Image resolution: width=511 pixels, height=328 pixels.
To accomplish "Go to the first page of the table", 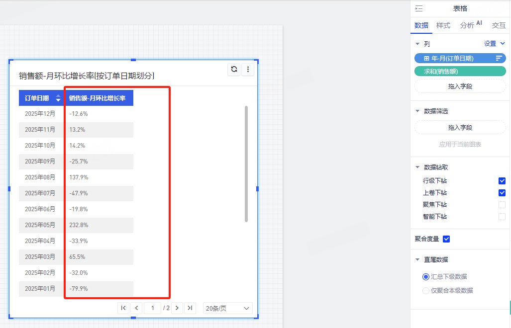I will pos(123,308).
